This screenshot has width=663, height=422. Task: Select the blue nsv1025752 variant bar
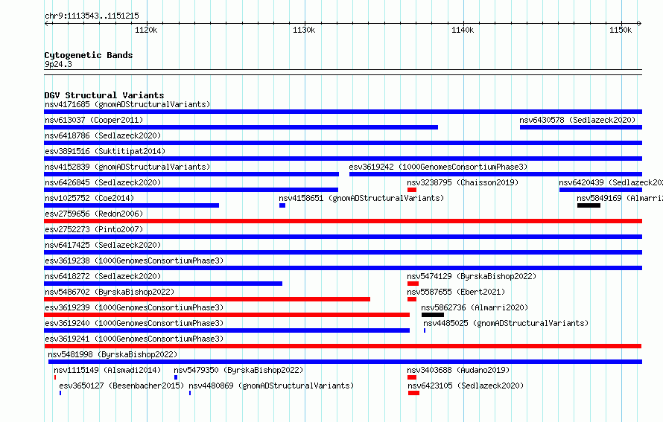point(132,205)
